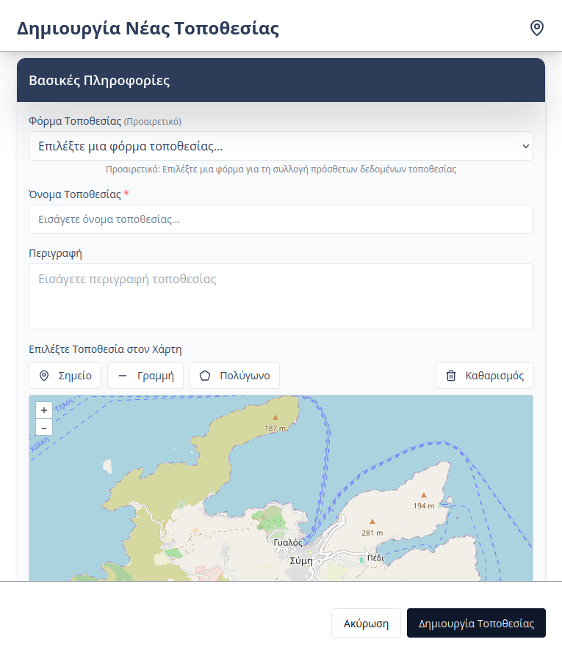Select the Γραμμή line drawing tool

click(x=145, y=376)
